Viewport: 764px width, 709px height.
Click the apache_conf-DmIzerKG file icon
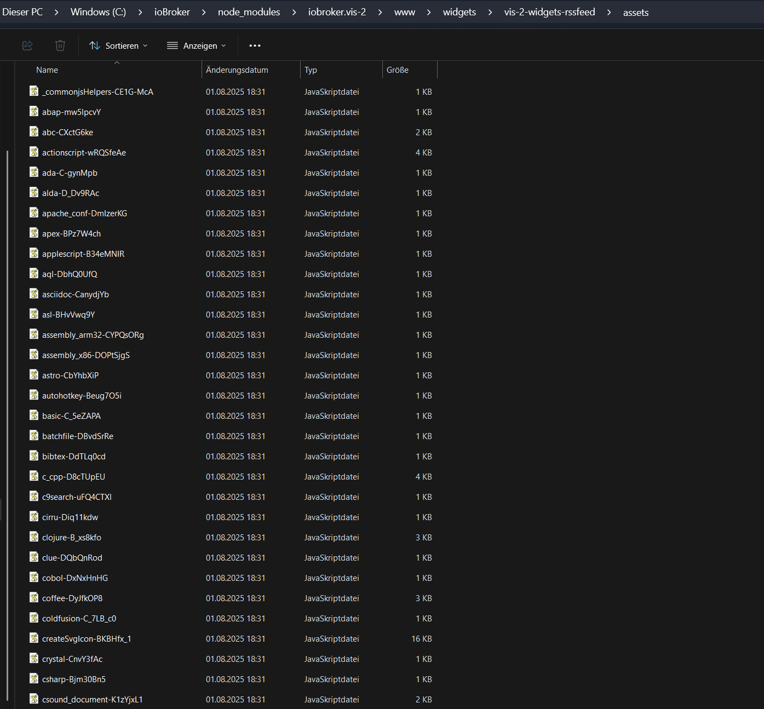click(34, 213)
